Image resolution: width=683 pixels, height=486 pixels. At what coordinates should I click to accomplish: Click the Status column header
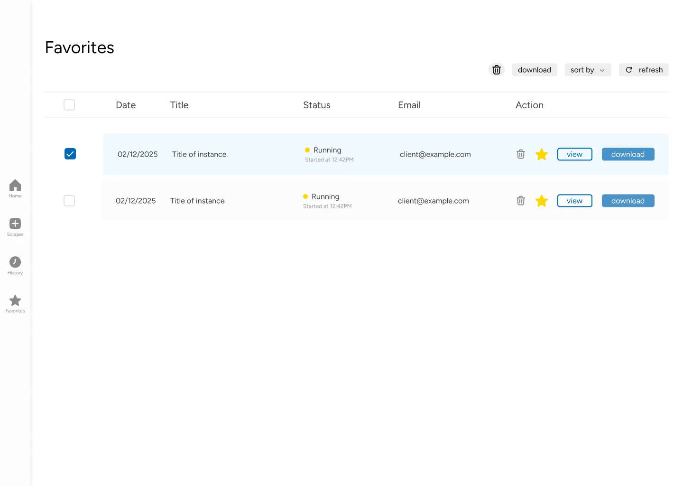pyautogui.click(x=317, y=105)
